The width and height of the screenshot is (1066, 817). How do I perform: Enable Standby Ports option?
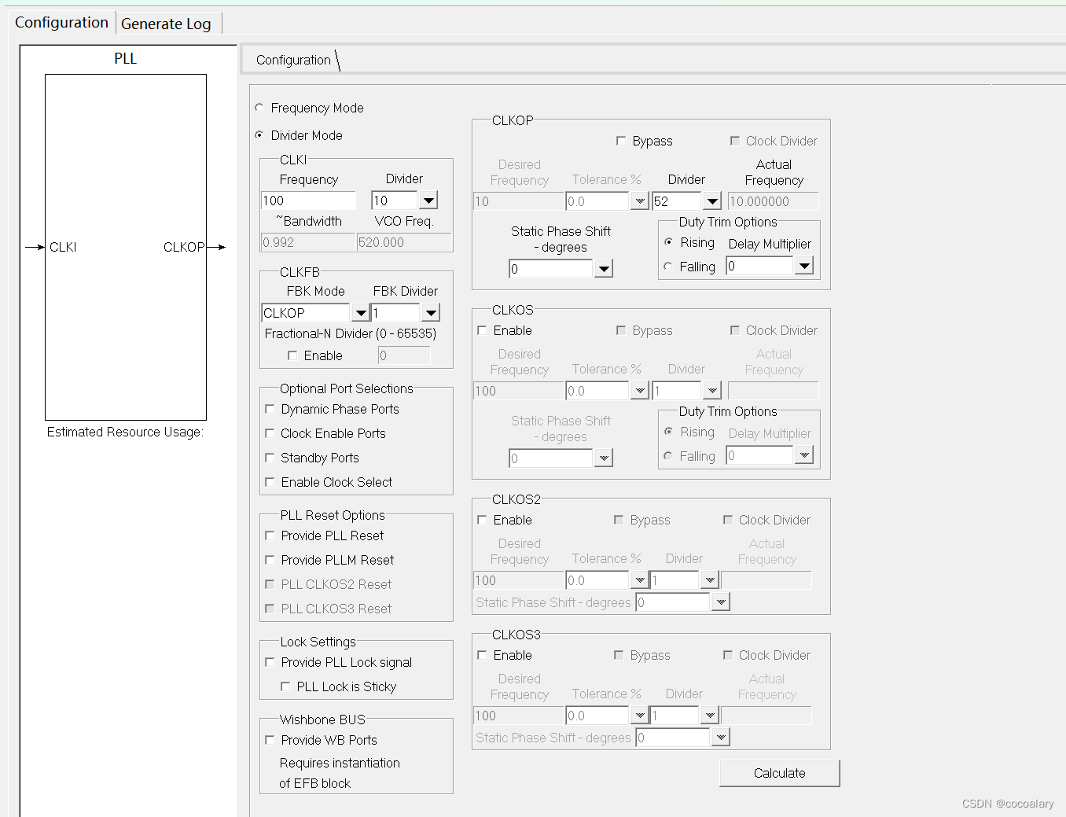pyautogui.click(x=270, y=458)
